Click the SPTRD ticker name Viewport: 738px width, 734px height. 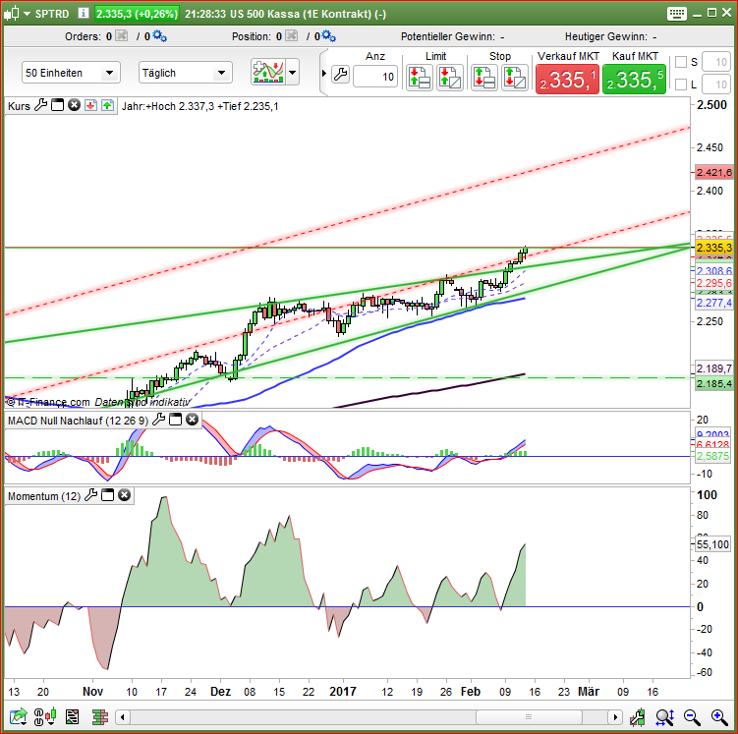tap(52, 14)
